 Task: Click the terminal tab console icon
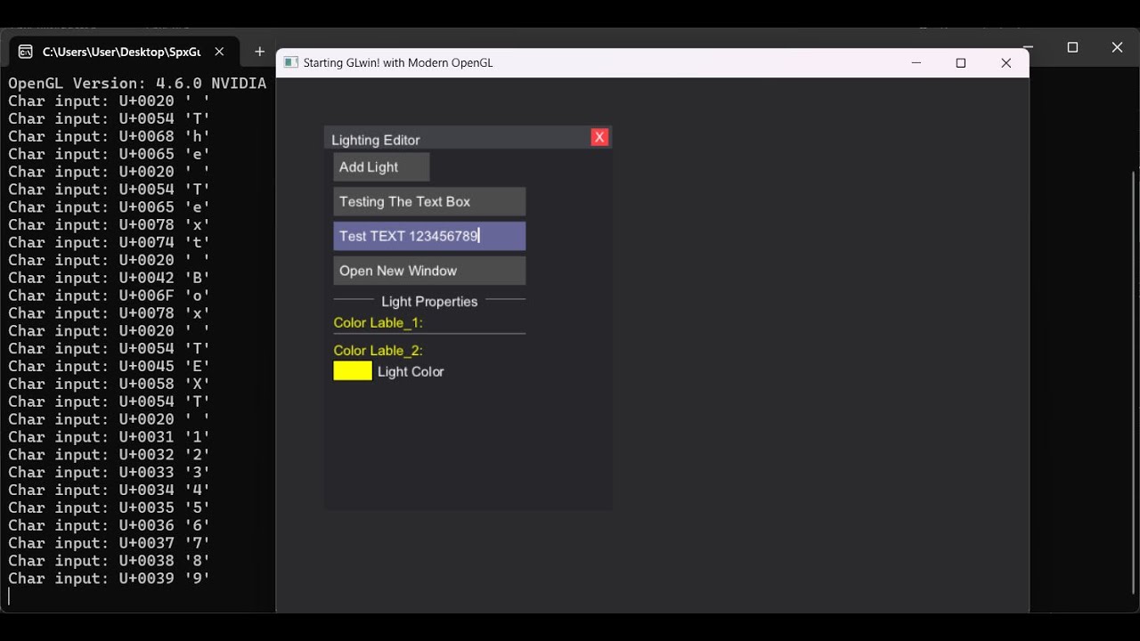click(x=26, y=52)
